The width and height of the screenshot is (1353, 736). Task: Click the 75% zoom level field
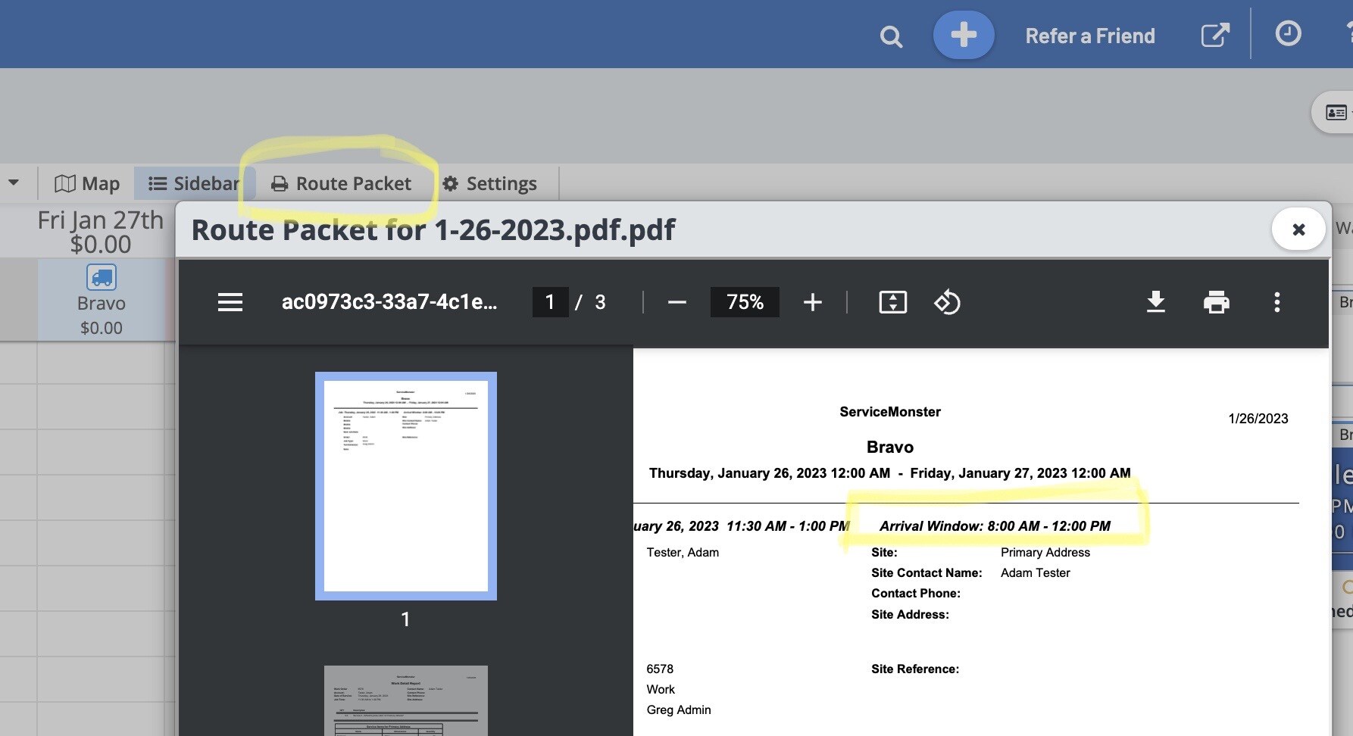[744, 302]
